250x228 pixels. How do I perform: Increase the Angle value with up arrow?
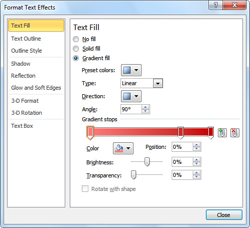[145, 107]
